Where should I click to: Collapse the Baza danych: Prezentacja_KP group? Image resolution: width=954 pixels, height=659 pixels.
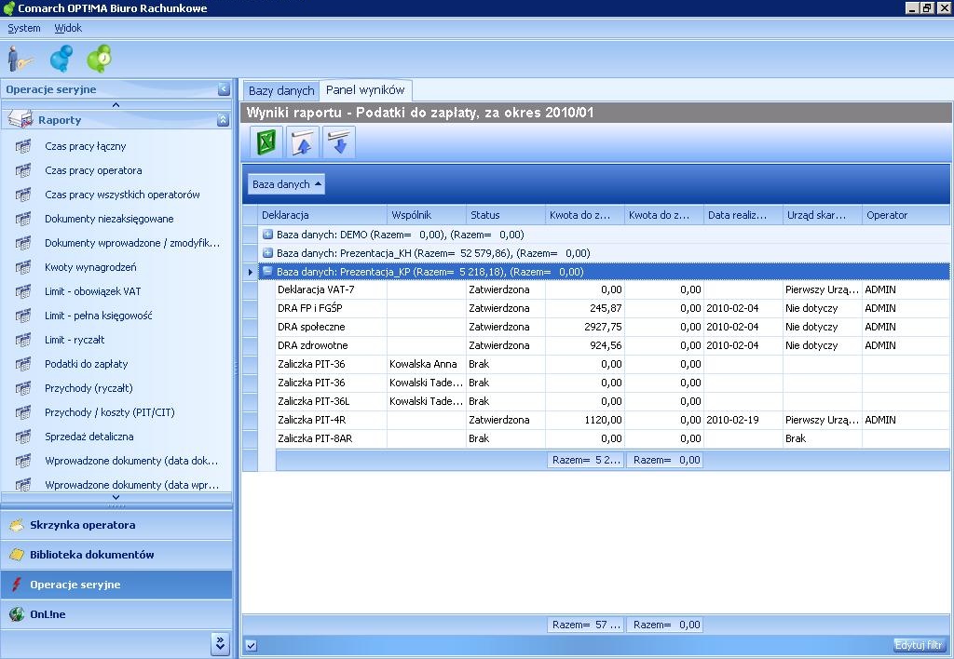pyautogui.click(x=267, y=271)
